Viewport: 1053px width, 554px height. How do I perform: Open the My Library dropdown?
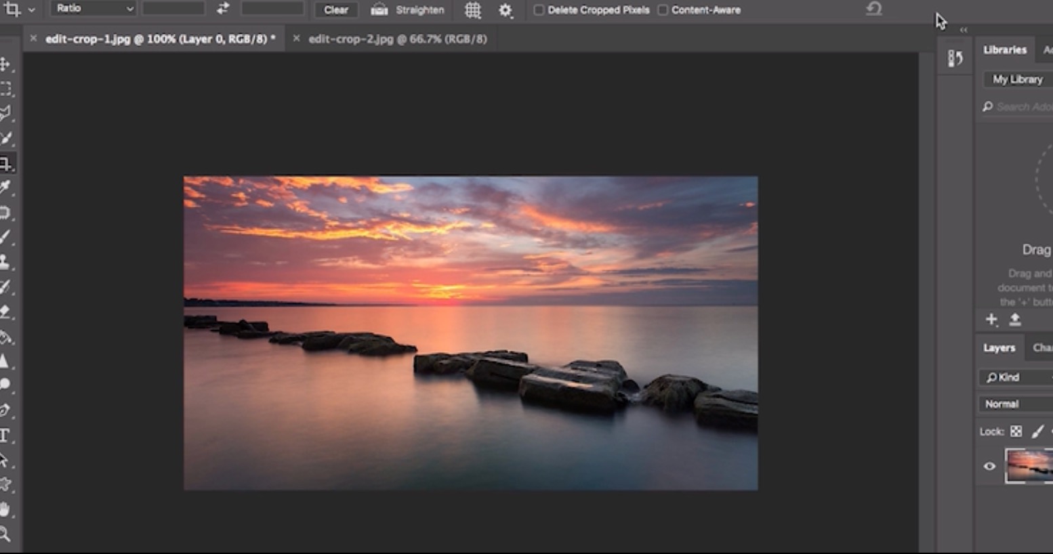pyautogui.click(x=1018, y=79)
